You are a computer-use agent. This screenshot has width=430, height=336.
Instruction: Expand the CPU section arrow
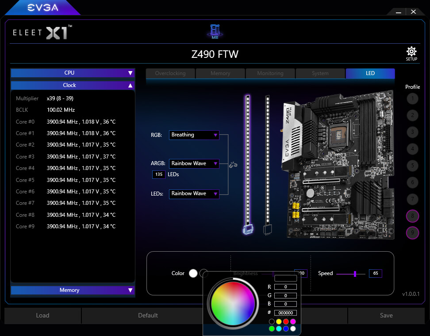[130, 73]
